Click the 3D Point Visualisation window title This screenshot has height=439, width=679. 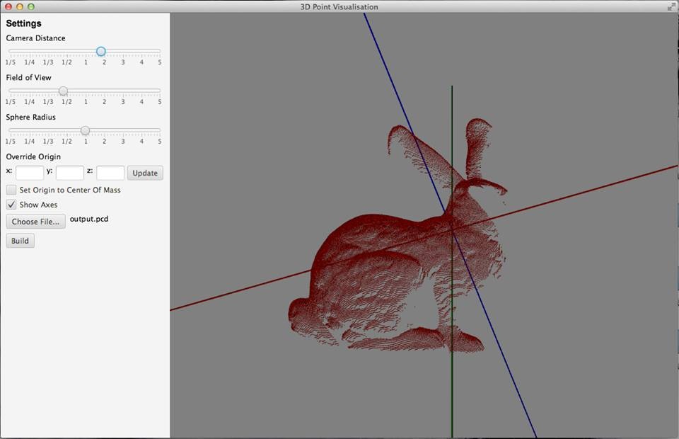pos(339,6)
